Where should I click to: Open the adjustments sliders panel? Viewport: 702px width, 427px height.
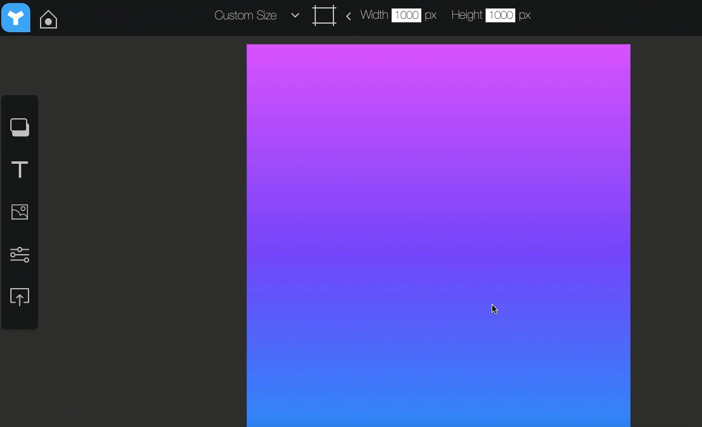[19, 255]
